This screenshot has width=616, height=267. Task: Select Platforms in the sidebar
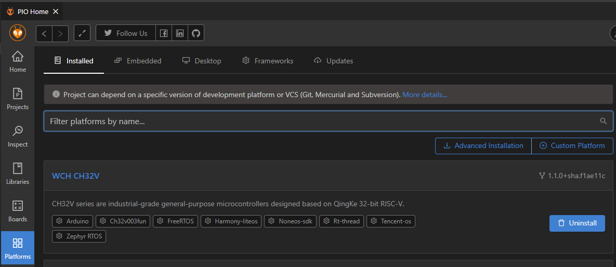tap(17, 248)
